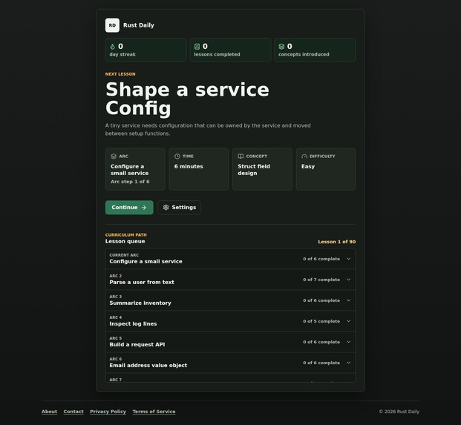Viewport: 461px width, 425px height.
Task: Click 'Parse a user from text' row title
Action: [142, 282]
